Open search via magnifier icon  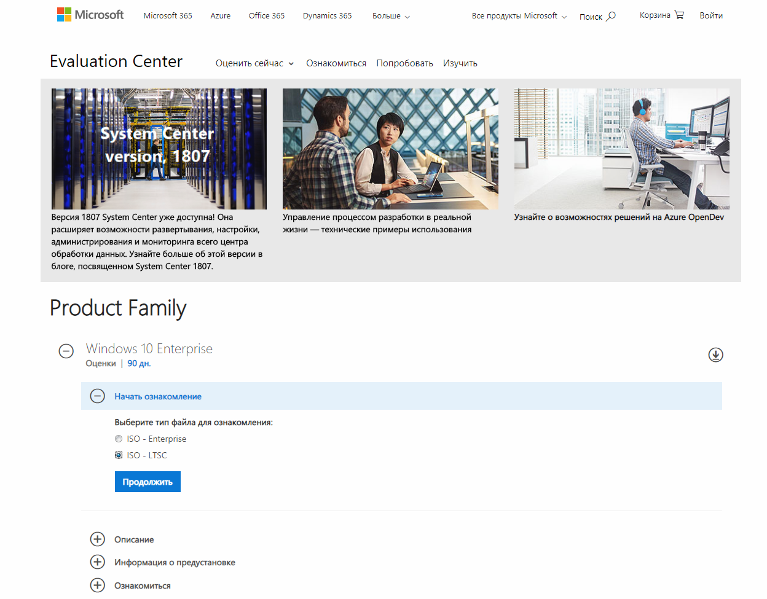(x=611, y=16)
